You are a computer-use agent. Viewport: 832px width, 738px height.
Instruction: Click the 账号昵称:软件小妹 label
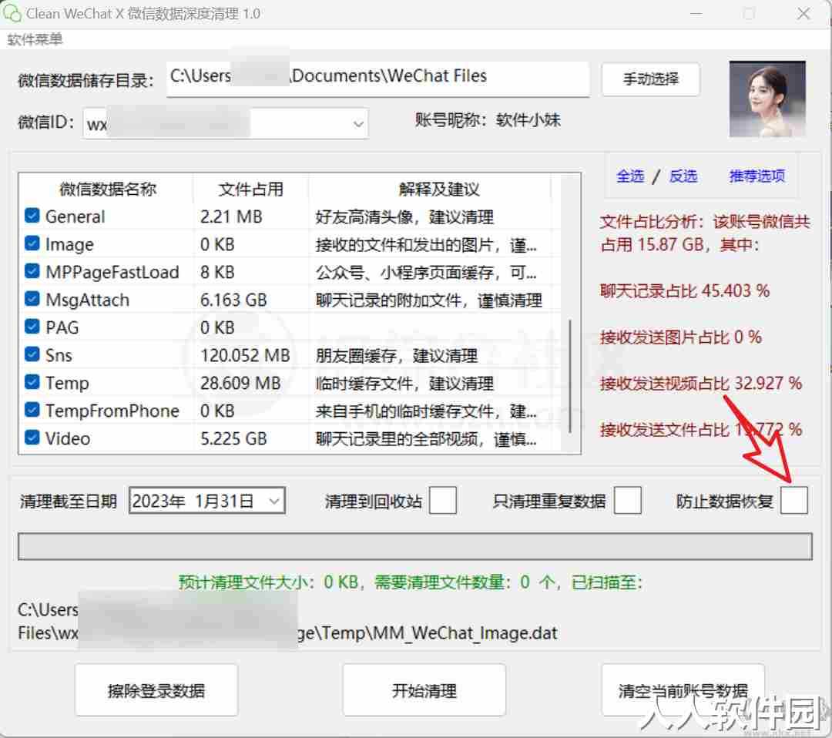[487, 120]
